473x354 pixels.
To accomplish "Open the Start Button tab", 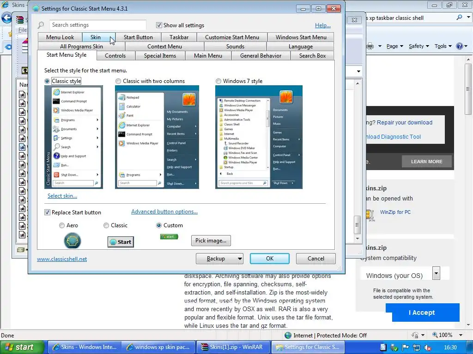I will coord(138,37).
